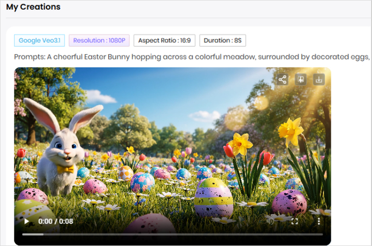Click the Aspect Ratio : 16:9 tag
This screenshot has width=372, height=246.
click(165, 40)
